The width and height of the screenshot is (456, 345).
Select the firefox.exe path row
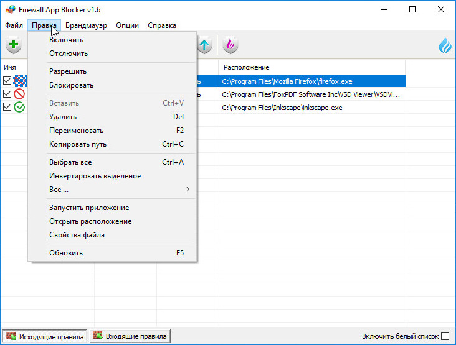click(x=312, y=81)
